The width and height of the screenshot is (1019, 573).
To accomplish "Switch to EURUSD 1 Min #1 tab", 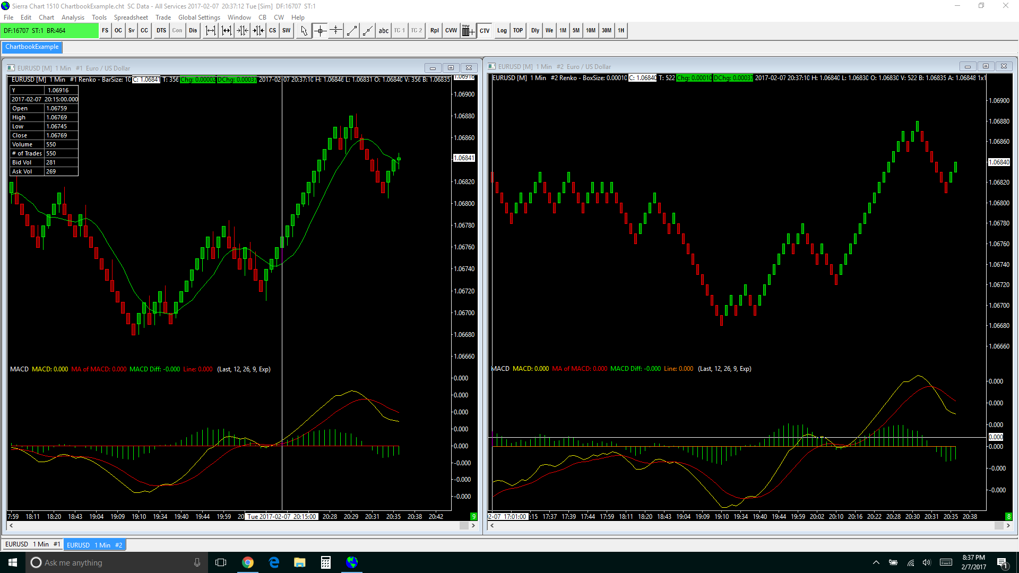I will (32, 544).
